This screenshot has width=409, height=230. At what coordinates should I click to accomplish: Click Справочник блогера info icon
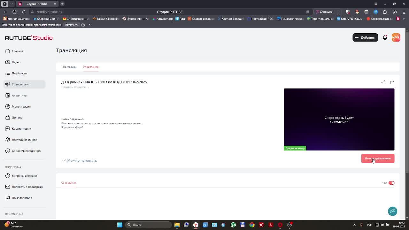8,151
